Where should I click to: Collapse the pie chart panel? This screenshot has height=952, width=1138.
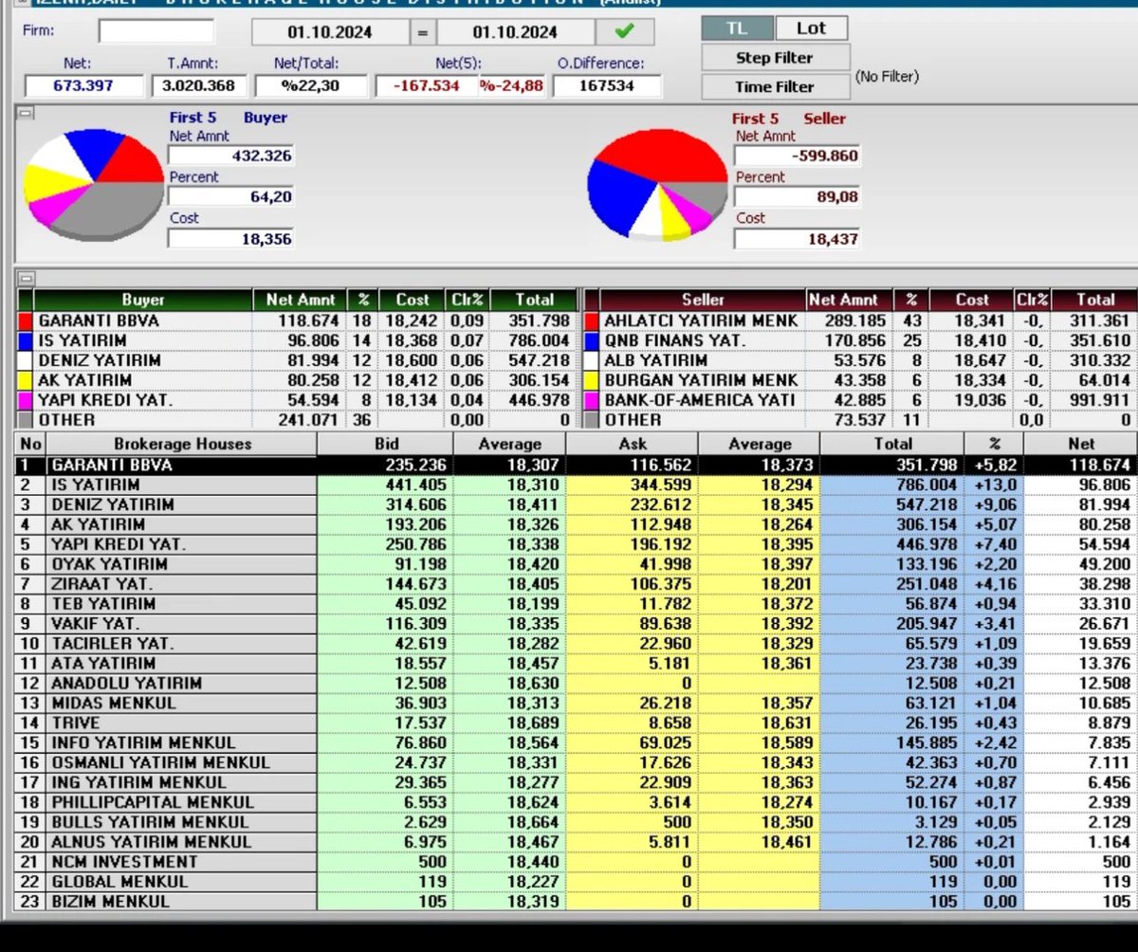(26, 114)
